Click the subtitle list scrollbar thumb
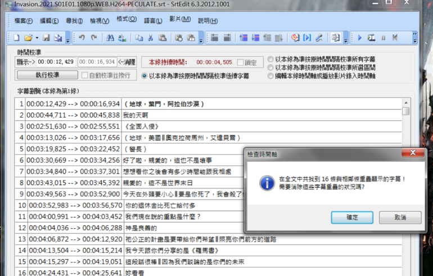The height and width of the screenshot is (276, 433). click(x=406, y=111)
